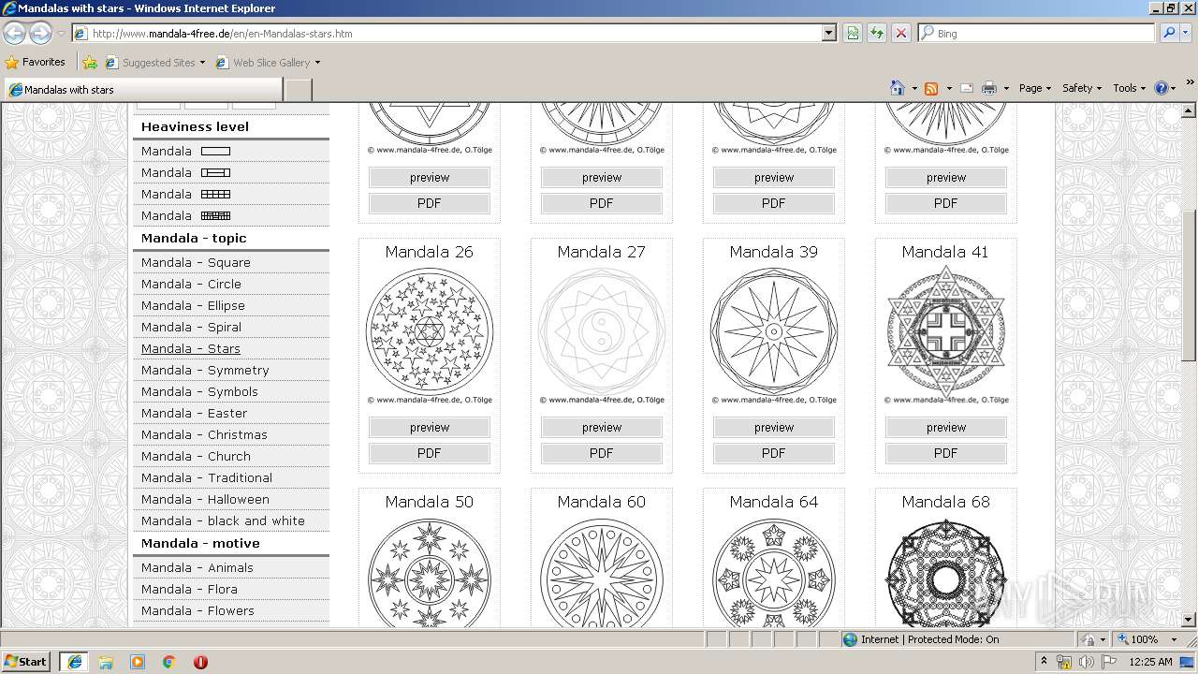The width and height of the screenshot is (1198, 674).
Task: Click the Help question mark icon
Action: pyautogui.click(x=1161, y=88)
